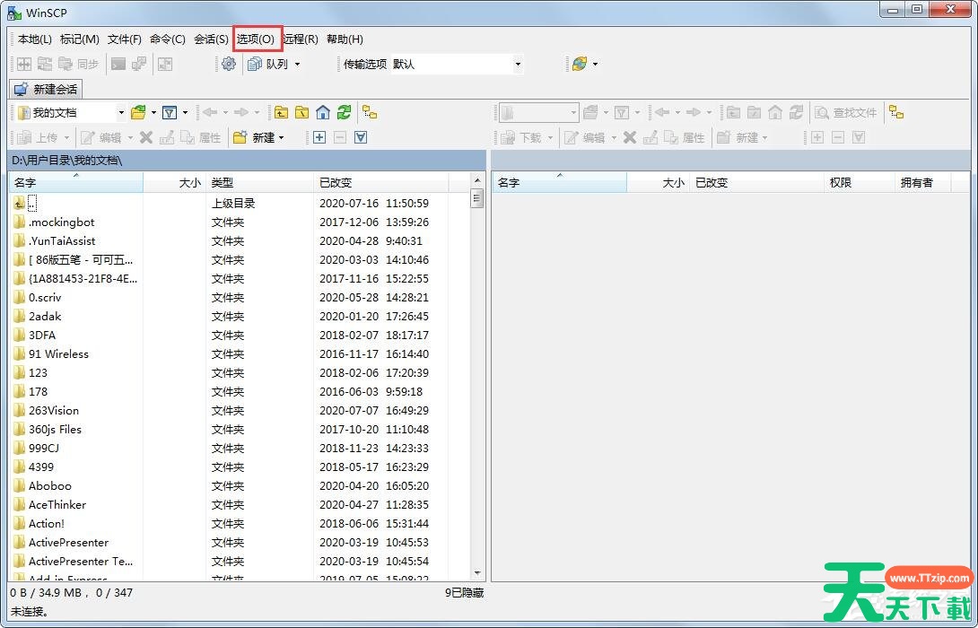Click the local directory tree icon
This screenshot has height=628, width=978.
[x=370, y=112]
